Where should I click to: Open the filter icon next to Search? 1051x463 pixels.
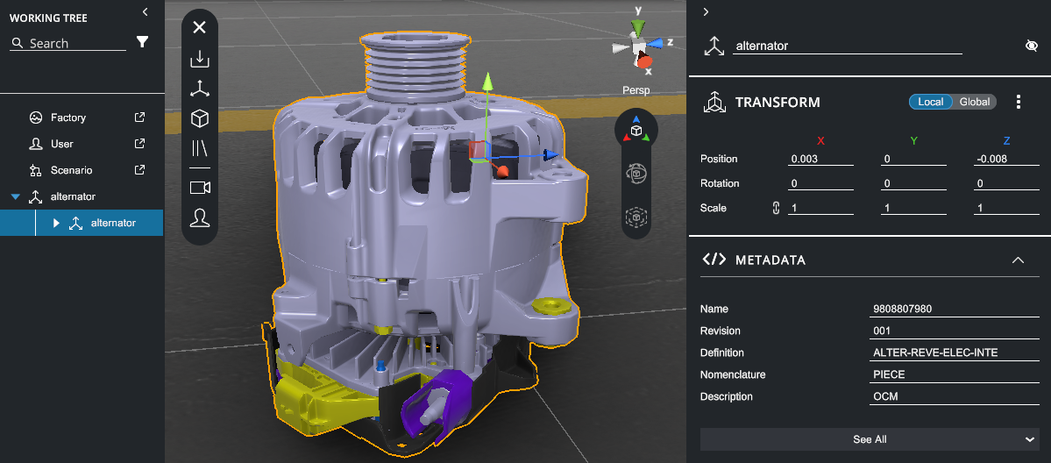(x=143, y=42)
